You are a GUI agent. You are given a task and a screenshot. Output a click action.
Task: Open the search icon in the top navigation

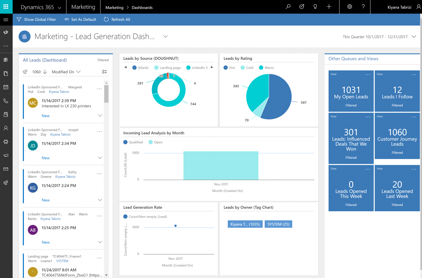(x=288, y=7)
